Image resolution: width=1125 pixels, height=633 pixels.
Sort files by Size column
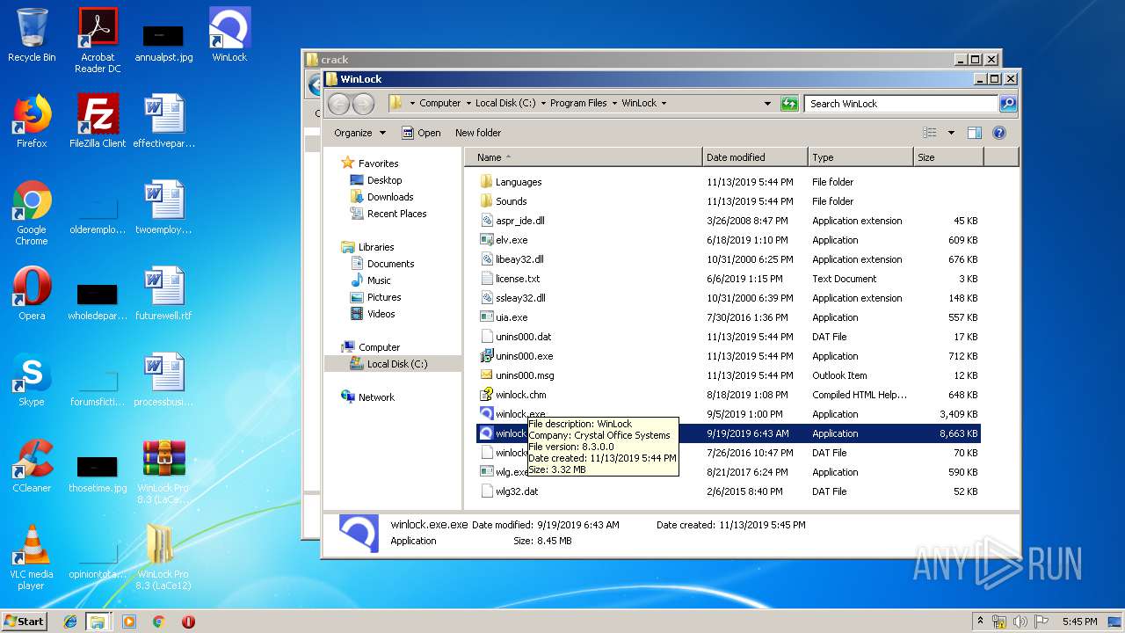948,157
